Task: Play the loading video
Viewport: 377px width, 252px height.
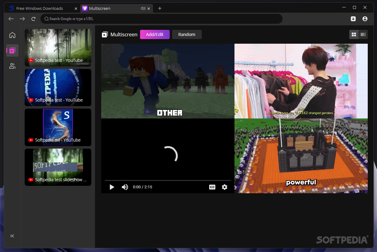Action: (112, 187)
